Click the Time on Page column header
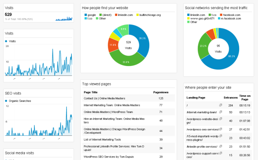The height and width of the screenshot is (160, 258). 245,97
